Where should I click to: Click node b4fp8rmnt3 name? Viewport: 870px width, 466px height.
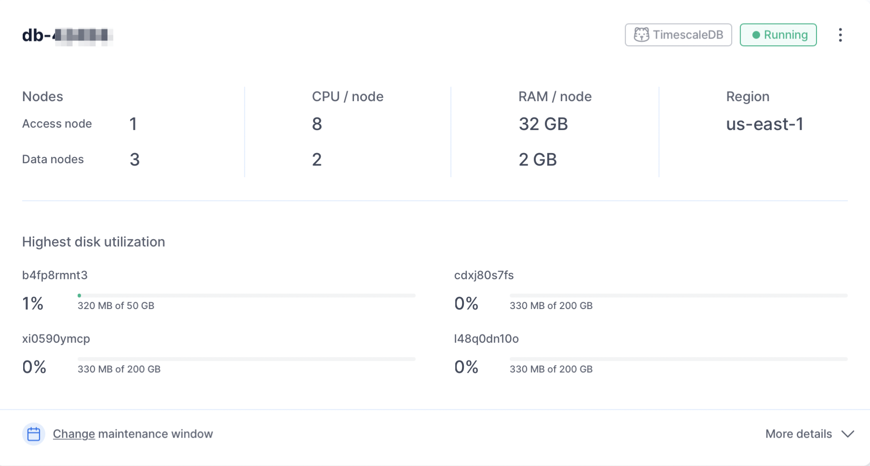pos(54,275)
